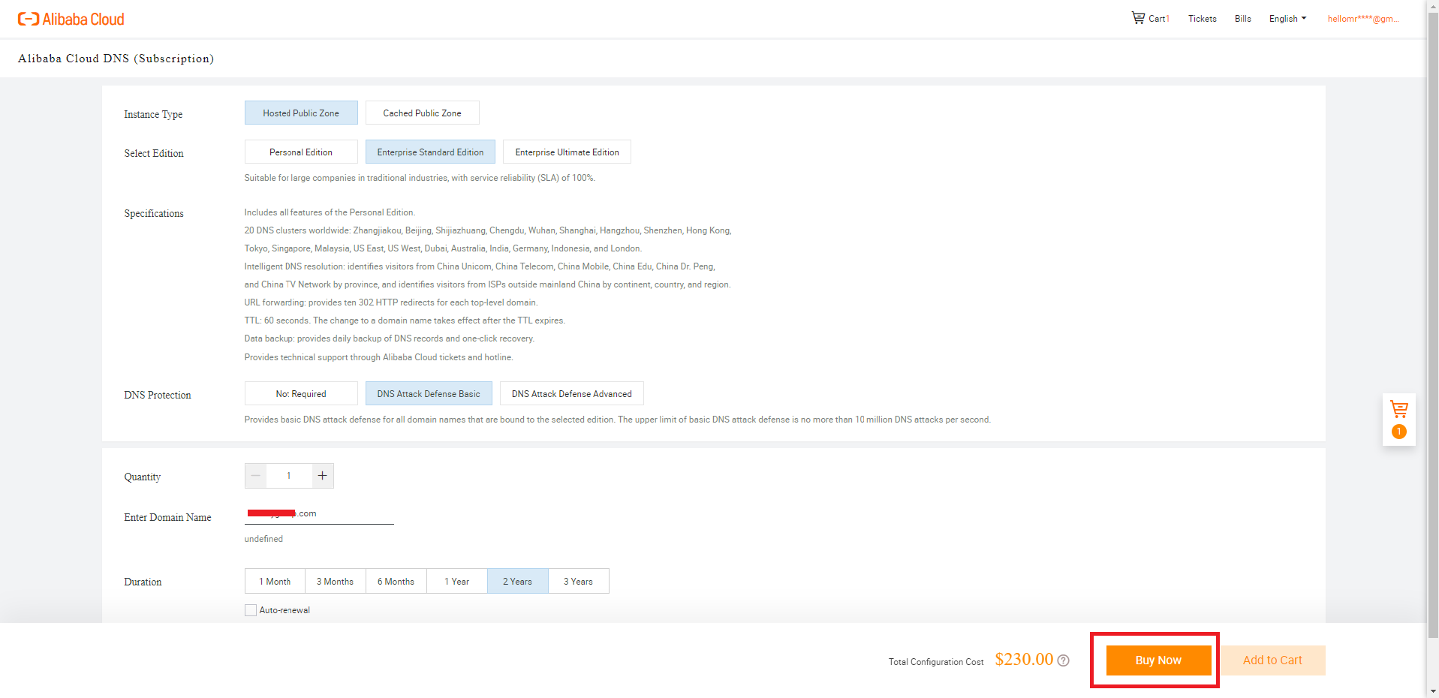Set duration to 6 Months
1439x698 pixels.
coord(396,581)
